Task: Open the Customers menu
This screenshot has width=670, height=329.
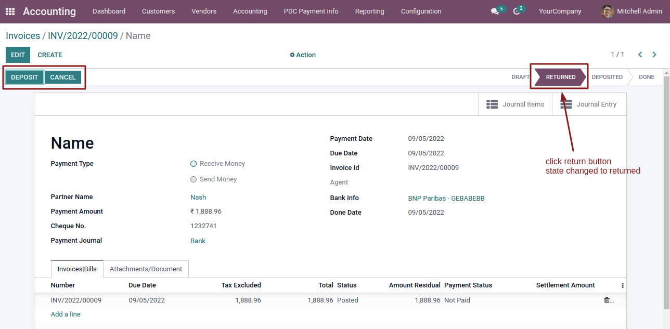Action: pos(158,11)
